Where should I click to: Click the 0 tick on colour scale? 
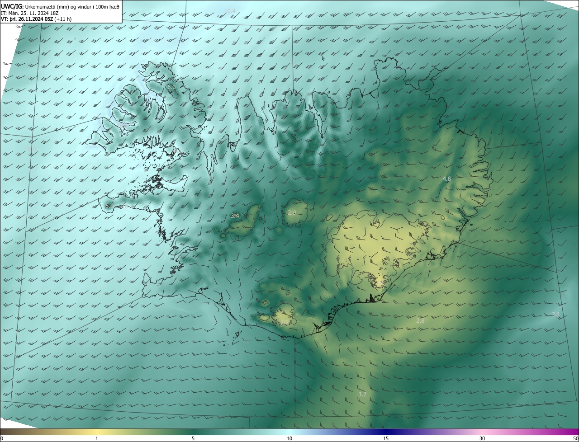(x=2, y=438)
